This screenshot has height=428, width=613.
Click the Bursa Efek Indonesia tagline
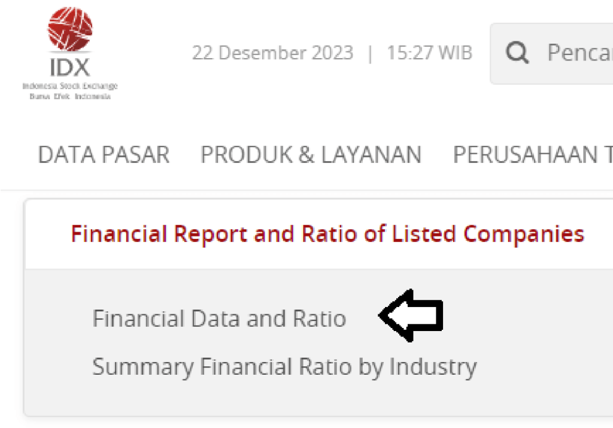click(70, 96)
